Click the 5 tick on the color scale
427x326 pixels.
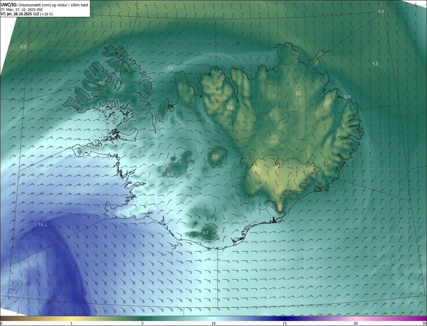[x=142, y=323]
